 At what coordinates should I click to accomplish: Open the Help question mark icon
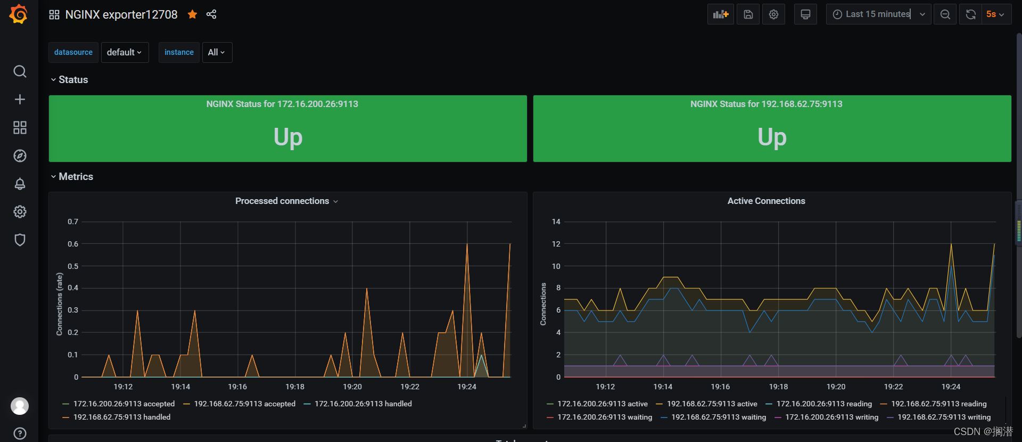click(x=20, y=433)
